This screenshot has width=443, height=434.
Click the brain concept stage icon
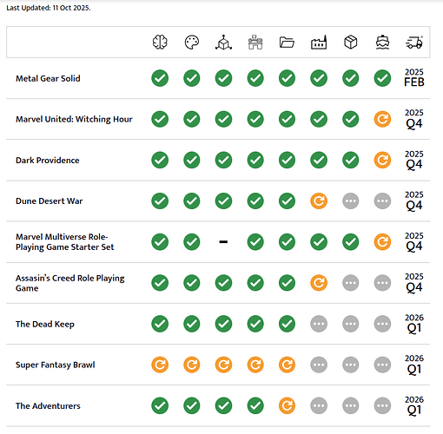pyautogui.click(x=160, y=43)
